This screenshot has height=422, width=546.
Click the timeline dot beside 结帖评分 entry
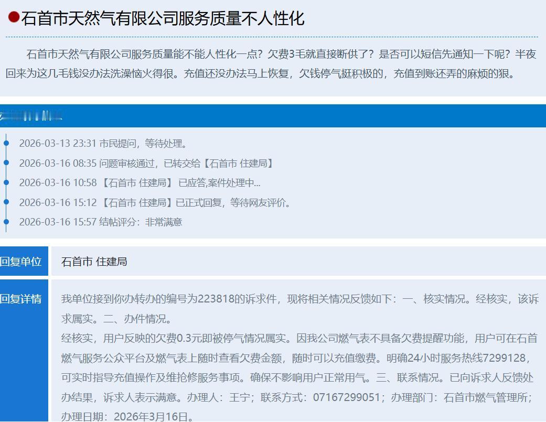6,222
